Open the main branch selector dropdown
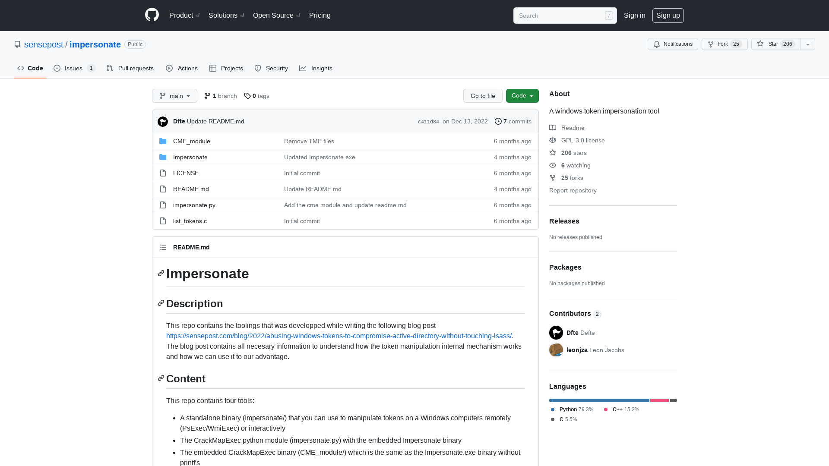This screenshot has height=466, width=829. pyautogui.click(x=174, y=96)
